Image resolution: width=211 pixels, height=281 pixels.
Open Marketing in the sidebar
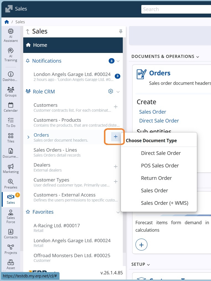click(11, 168)
